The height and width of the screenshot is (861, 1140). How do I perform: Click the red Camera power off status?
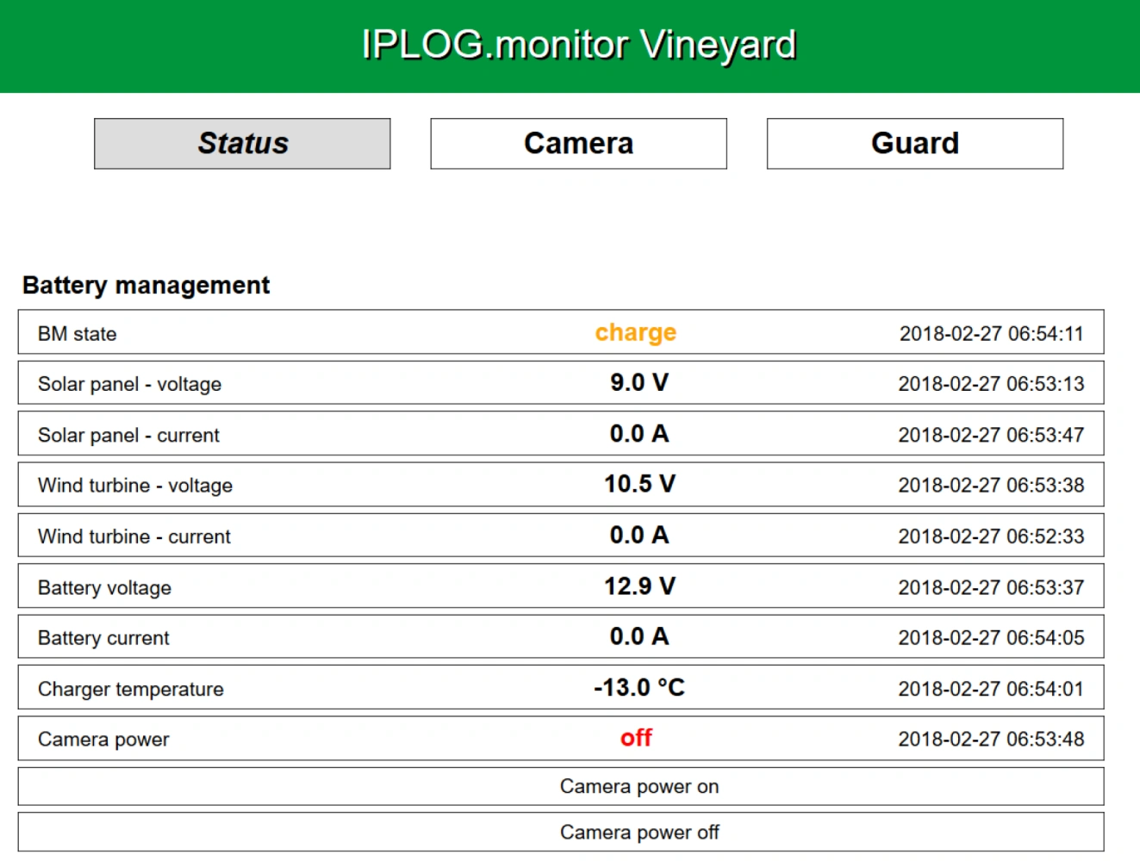(x=636, y=738)
